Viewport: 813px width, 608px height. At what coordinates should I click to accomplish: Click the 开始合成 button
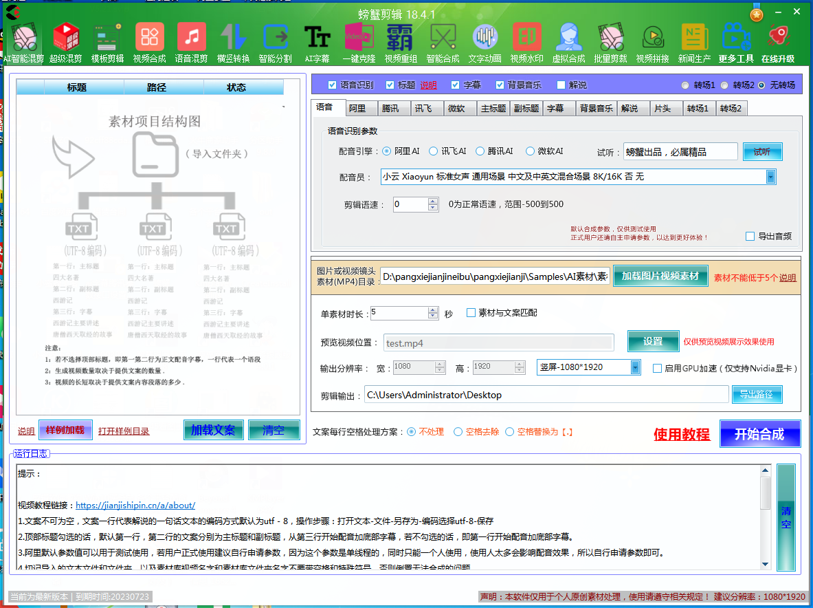tap(759, 434)
